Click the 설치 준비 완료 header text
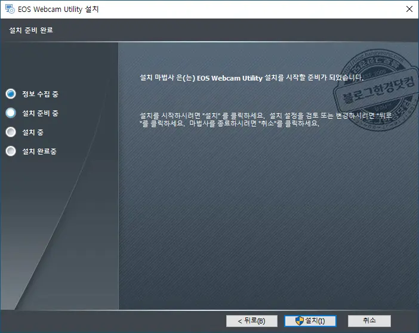The width and height of the screenshot is (419, 333). [x=31, y=30]
